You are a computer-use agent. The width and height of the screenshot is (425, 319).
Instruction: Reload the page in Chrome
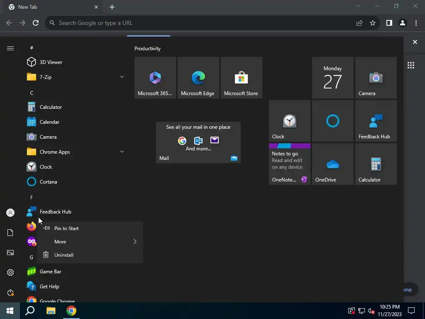pyautogui.click(x=36, y=23)
